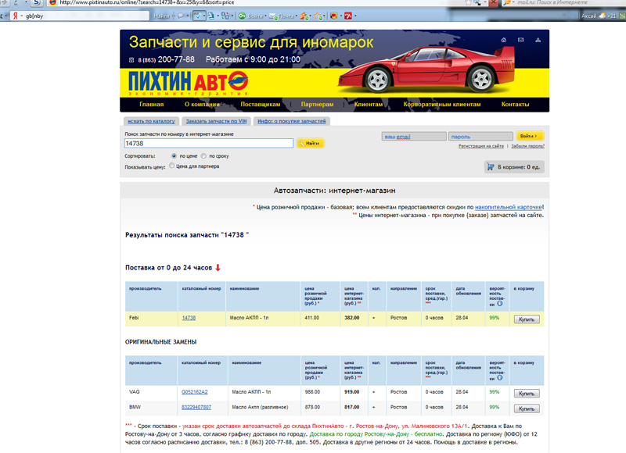Click the yellow Найти search button
Screen dimensions: 626x453
click(310, 143)
